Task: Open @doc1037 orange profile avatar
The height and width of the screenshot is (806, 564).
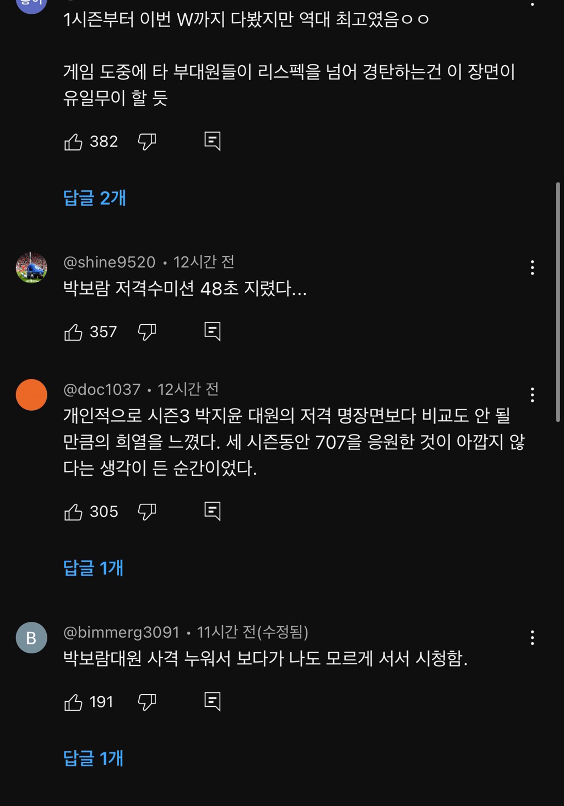Action: pos(31,395)
